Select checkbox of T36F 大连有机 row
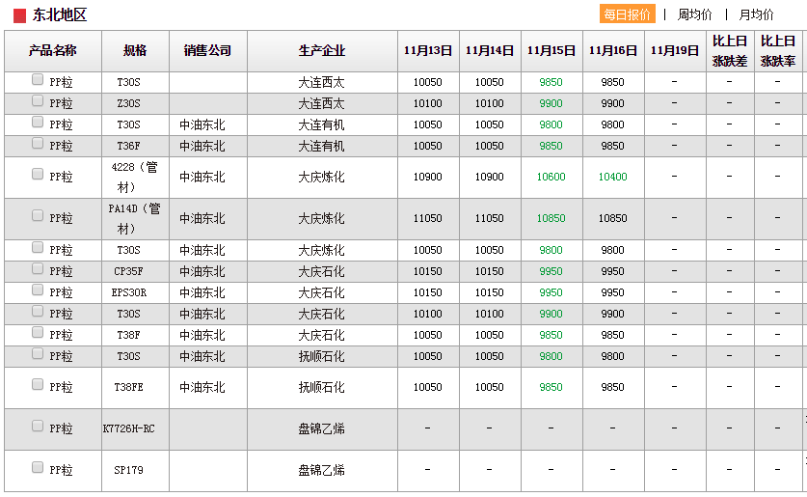The width and height of the screenshot is (807, 497). 37,143
